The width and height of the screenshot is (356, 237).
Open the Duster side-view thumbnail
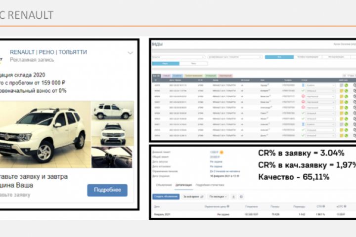pos(113,111)
